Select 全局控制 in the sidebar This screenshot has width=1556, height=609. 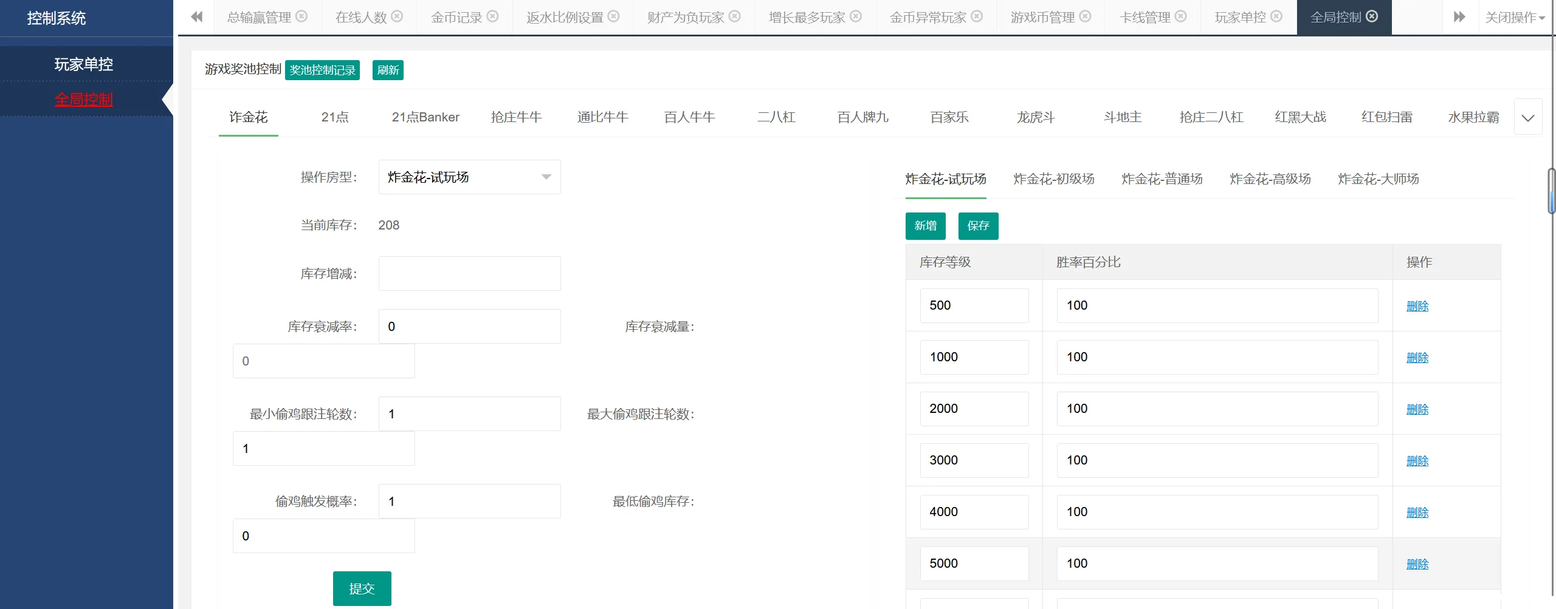pyautogui.click(x=84, y=100)
